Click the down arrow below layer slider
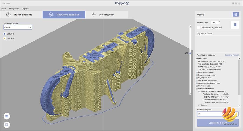This screenshot has width=243, height=131. [x=190, y=94]
